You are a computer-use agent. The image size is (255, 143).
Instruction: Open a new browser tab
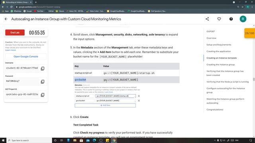(x=36, y=2)
